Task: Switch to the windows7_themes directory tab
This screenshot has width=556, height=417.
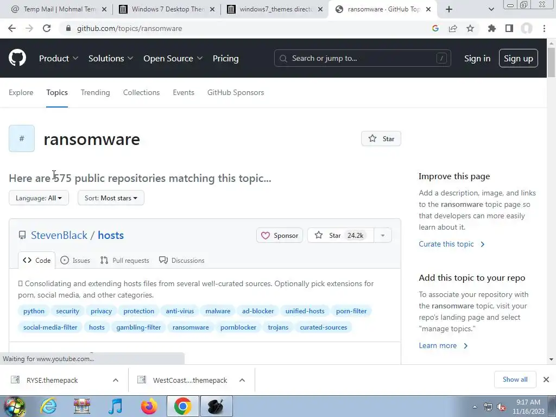Action: [275, 9]
